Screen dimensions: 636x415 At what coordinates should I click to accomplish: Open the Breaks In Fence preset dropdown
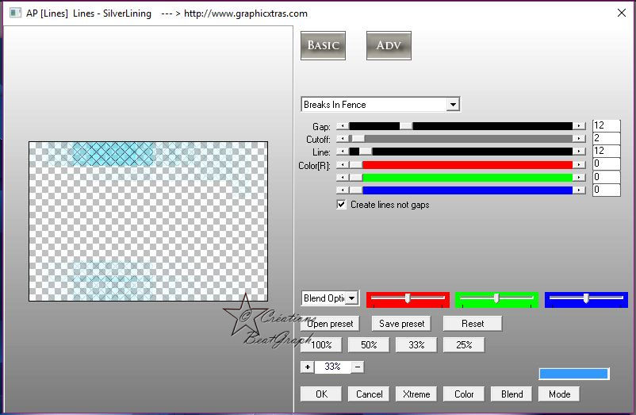tap(453, 105)
